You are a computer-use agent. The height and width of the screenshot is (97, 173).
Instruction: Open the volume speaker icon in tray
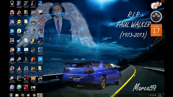155,95
